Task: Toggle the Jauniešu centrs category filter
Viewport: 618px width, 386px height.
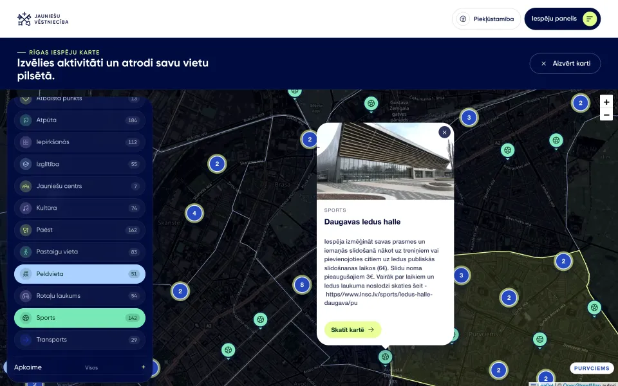Action: [80, 186]
